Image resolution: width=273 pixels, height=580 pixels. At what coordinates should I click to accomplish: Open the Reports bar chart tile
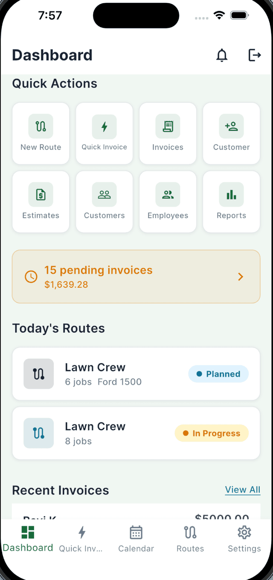tap(231, 202)
